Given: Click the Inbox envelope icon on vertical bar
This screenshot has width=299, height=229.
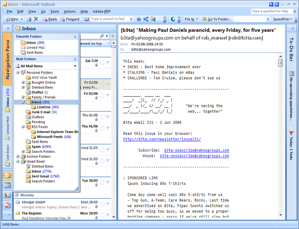Looking at the screenshot, I should 7,110.
